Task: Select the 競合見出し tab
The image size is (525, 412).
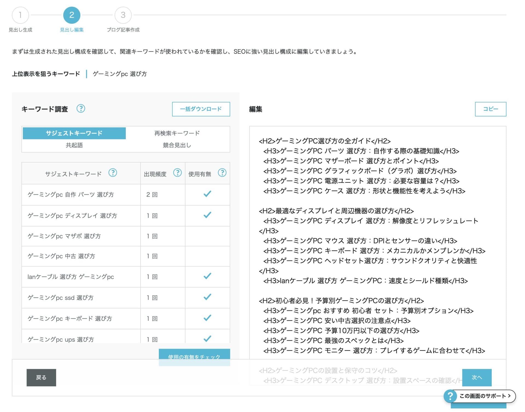Action: (x=177, y=145)
